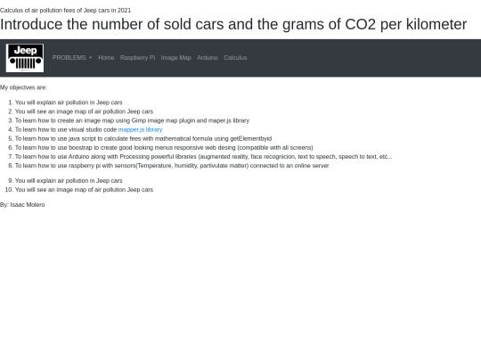Select the Image Map nav item
This screenshot has height=361, width=481.
[x=175, y=58]
